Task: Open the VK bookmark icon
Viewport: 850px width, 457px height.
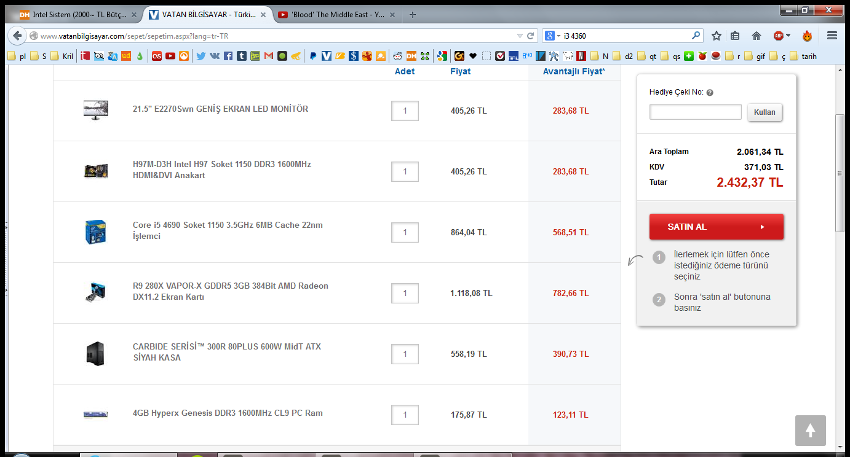Action: click(x=215, y=56)
